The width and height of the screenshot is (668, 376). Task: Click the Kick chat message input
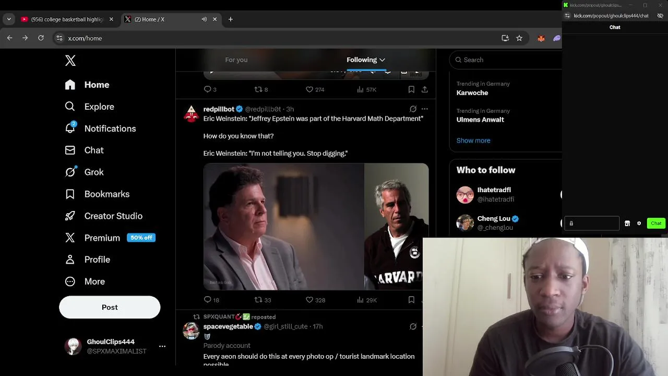[x=591, y=224]
